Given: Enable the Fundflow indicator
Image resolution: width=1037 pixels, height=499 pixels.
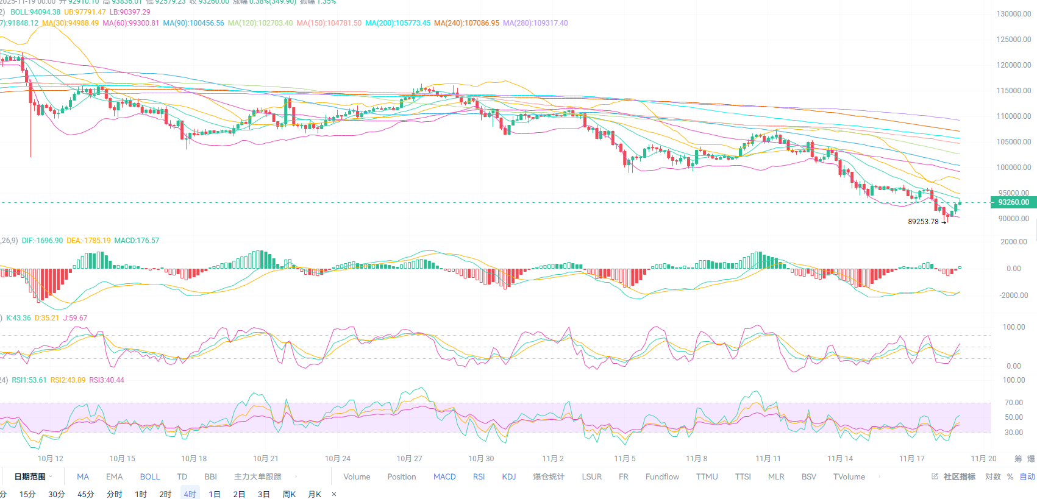Looking at the screenshot, I should [662, 476].
